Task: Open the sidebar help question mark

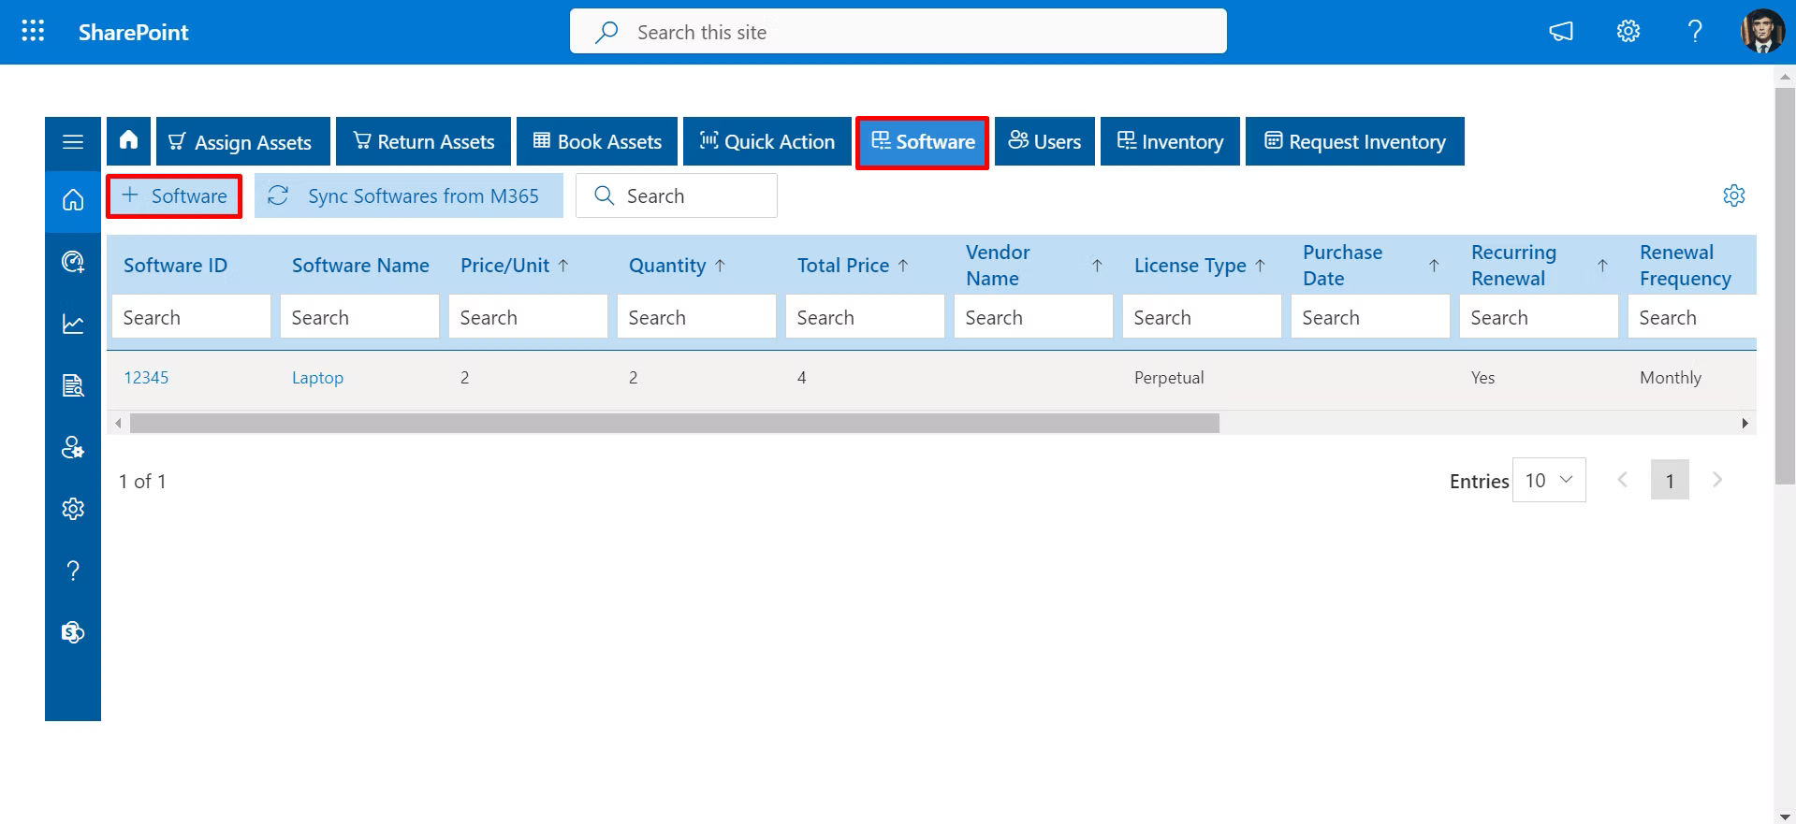Action: (73, 571)
